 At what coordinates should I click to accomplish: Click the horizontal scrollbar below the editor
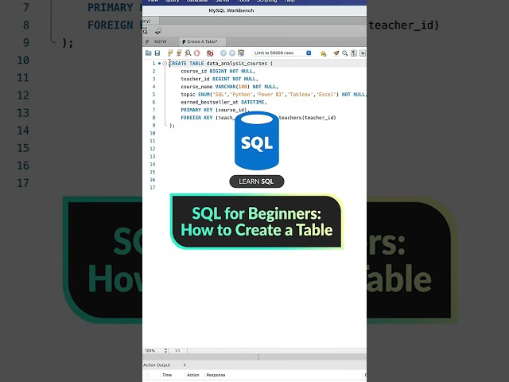click(x=277, y=351)
